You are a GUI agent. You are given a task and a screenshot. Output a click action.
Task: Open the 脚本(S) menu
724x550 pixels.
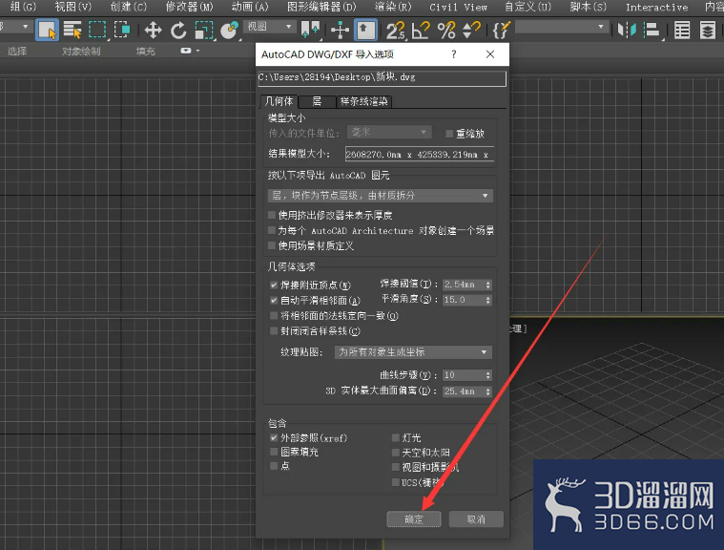coord(589,7)
